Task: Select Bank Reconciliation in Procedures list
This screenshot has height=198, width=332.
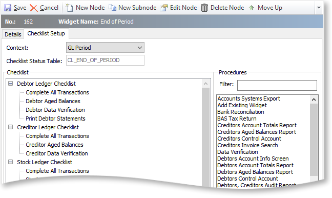Action: pos(241,112)
